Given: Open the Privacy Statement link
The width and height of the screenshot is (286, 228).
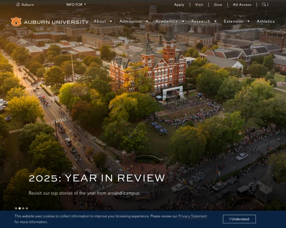Looking at the screenshot, I should tap(193, 216).
